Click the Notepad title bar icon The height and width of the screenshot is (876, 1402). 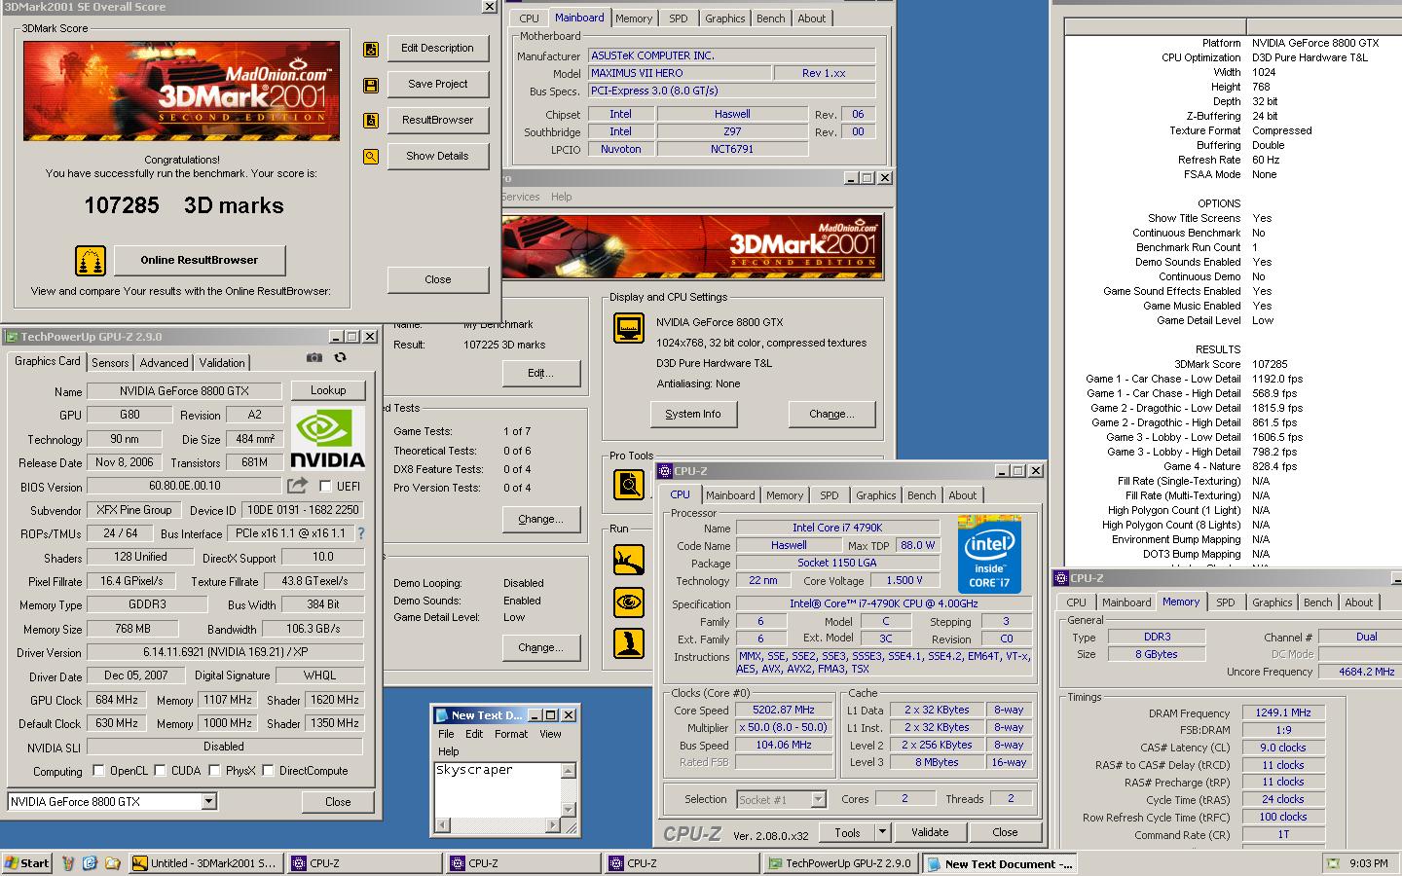pos(441,714)
